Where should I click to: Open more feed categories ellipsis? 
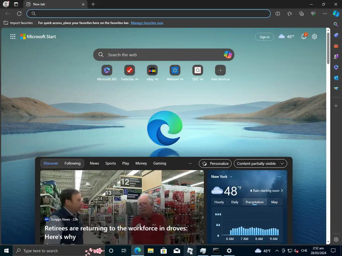click(190, 163)
